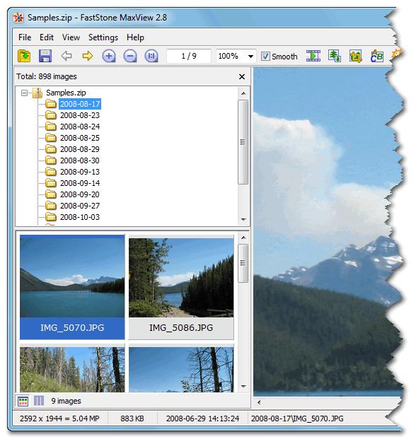Toggle the Smooth checkbox
The height and width of the screenshot is (439, 416).
[265, 57]
